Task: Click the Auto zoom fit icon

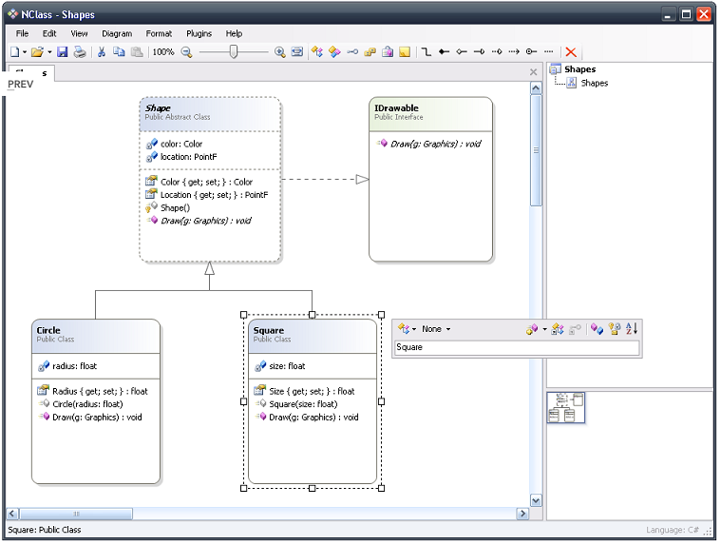Action: click(297, 52)
